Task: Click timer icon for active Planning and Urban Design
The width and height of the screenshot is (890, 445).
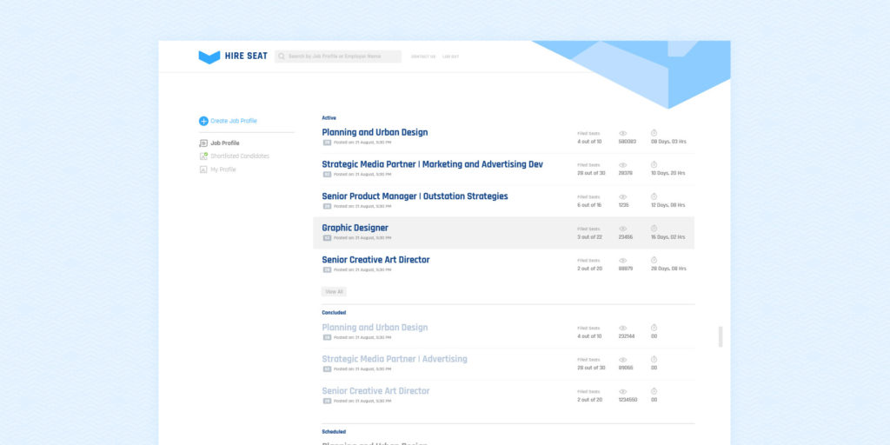Action: [654, 133]
